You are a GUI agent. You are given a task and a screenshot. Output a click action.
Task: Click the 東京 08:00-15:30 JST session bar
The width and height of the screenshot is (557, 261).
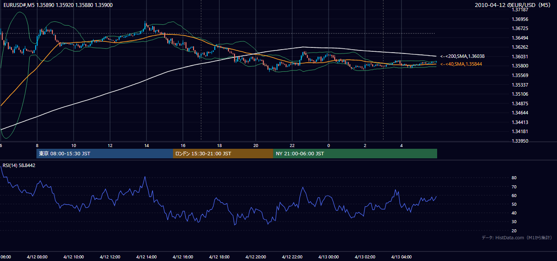click(105, 154)
